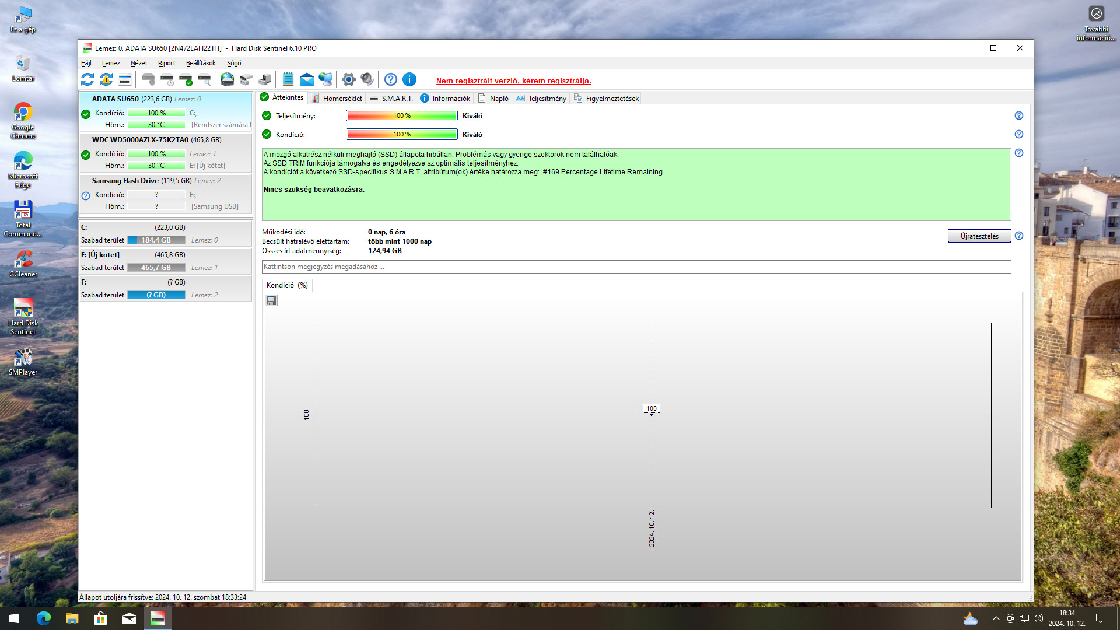Image resolution: width=1120 pixels, height=630 pixels.
Task: Click the comment input field
Action: pyautogui.click(x=636, y=267)
